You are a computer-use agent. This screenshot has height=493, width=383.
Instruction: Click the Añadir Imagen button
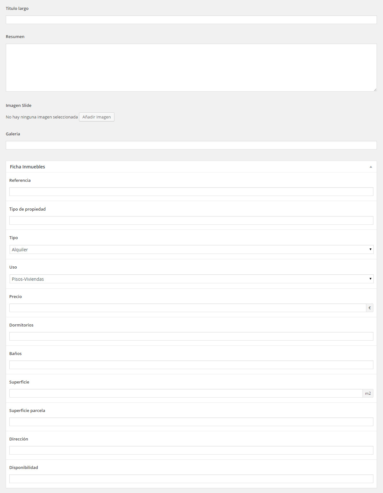tap(97, 117)
